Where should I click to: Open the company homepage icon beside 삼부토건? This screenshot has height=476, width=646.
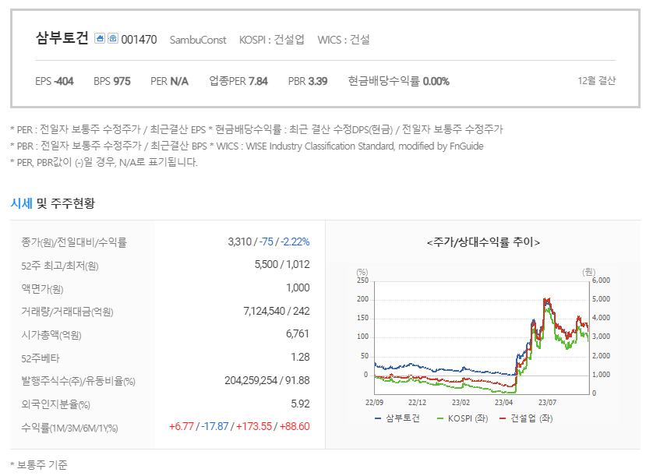click(99, 38)
